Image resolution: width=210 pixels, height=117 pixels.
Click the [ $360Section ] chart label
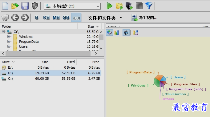[176, 94]
